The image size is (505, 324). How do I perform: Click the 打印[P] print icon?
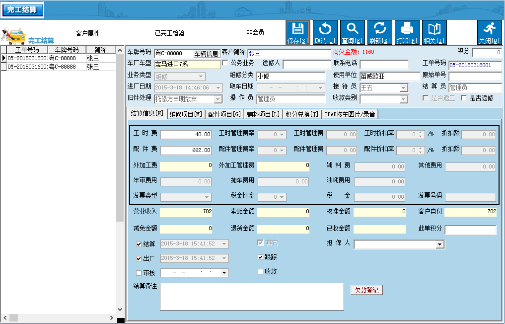coord(407,32)
